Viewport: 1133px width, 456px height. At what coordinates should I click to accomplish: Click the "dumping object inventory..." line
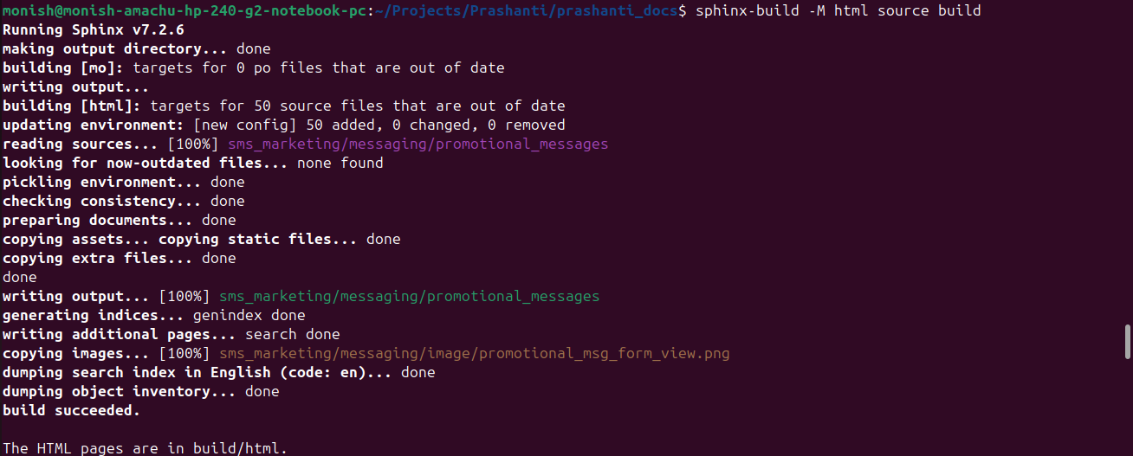tap(140, 391)
